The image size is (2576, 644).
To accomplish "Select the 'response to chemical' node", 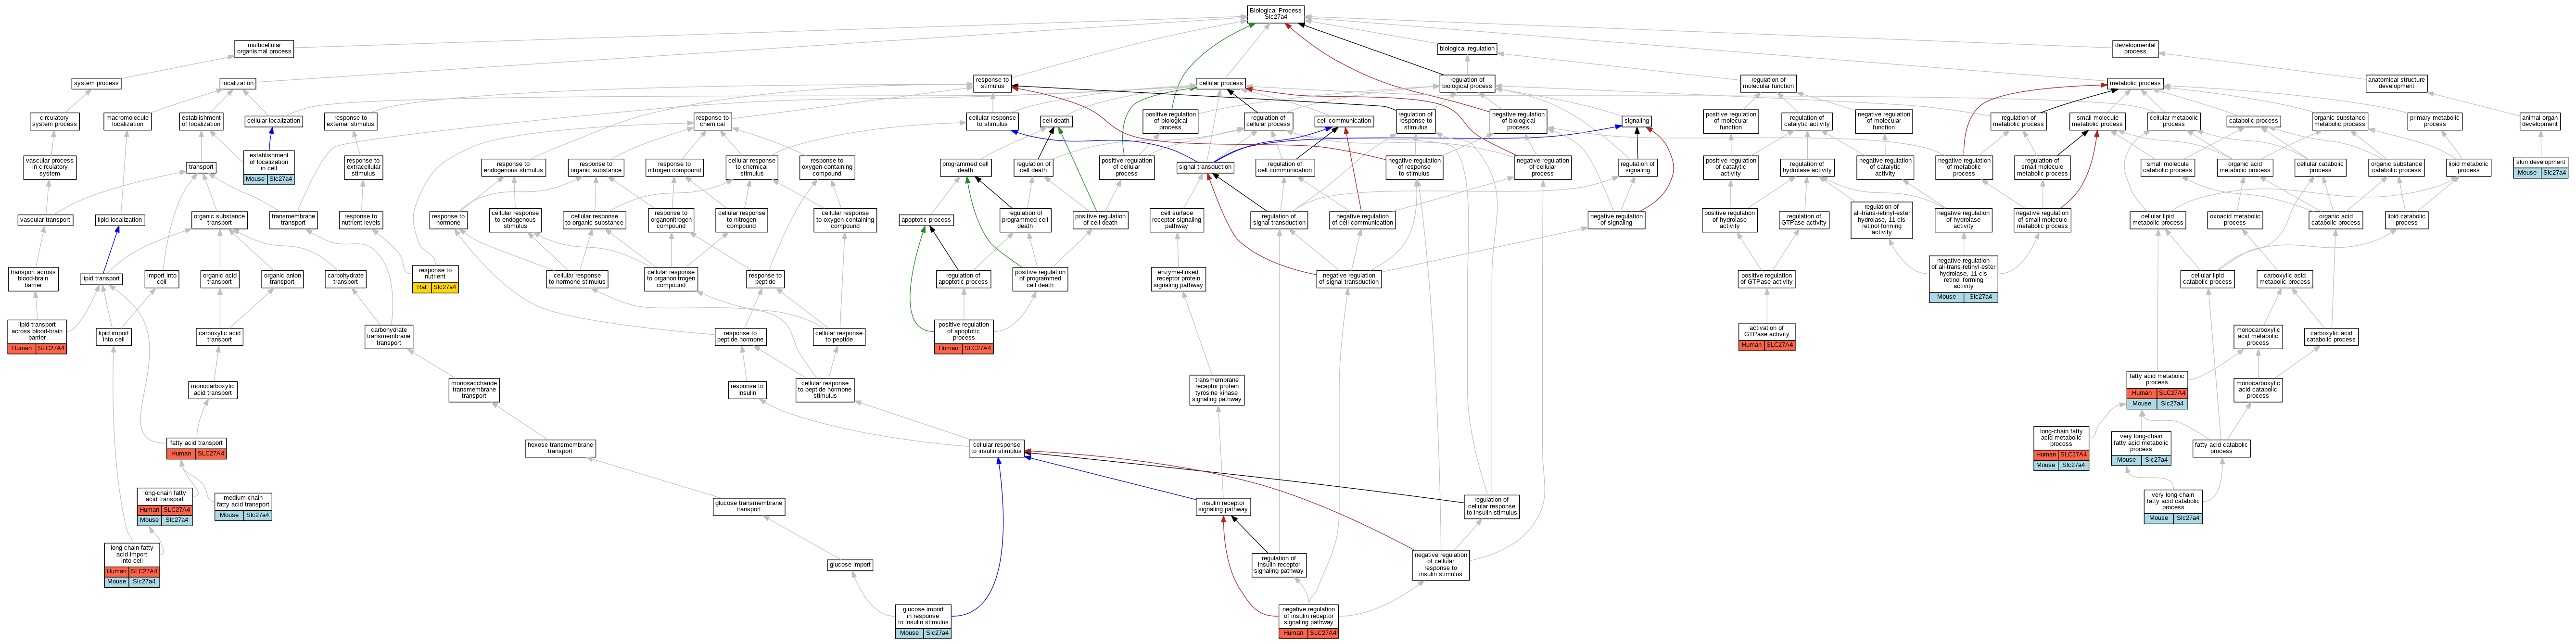I will 712,121.
